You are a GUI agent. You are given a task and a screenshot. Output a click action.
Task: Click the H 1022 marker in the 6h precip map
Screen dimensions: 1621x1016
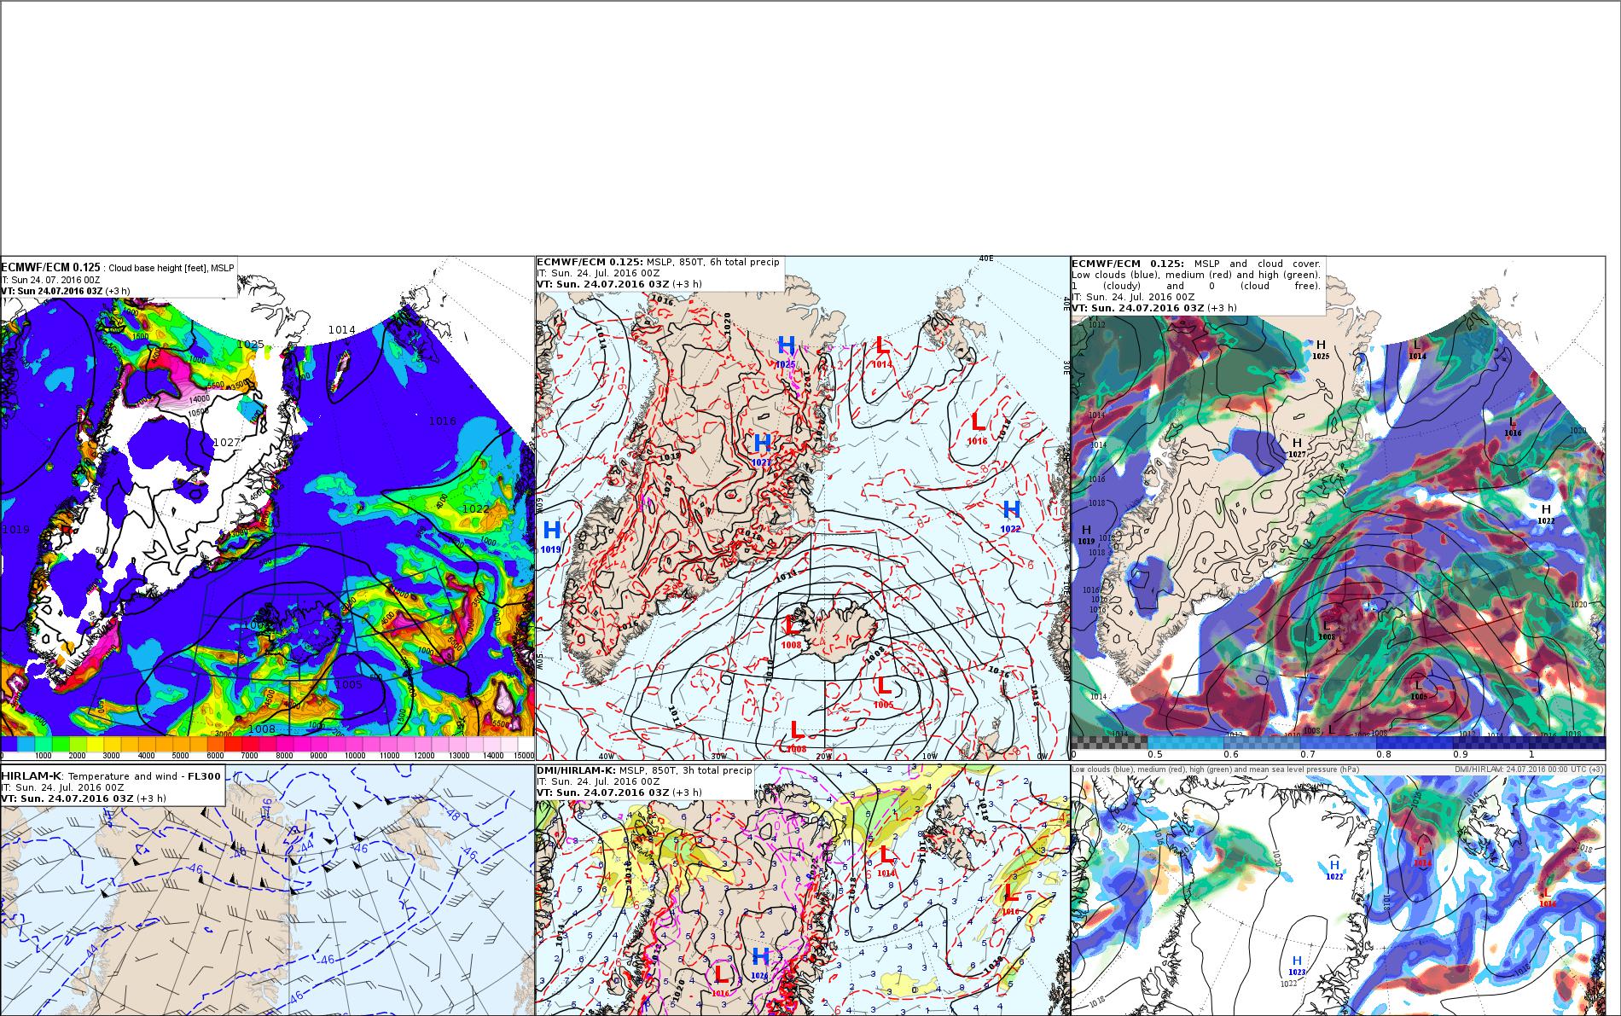[x=1011, y=515]
